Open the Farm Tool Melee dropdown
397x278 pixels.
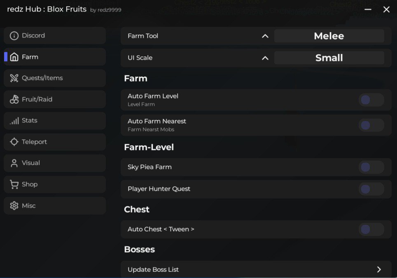tap(329, 36)
